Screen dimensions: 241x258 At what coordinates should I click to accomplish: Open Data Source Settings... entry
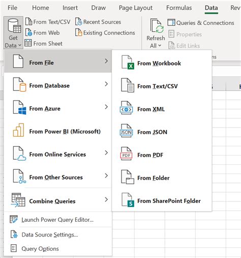click(x=50, y=235)
